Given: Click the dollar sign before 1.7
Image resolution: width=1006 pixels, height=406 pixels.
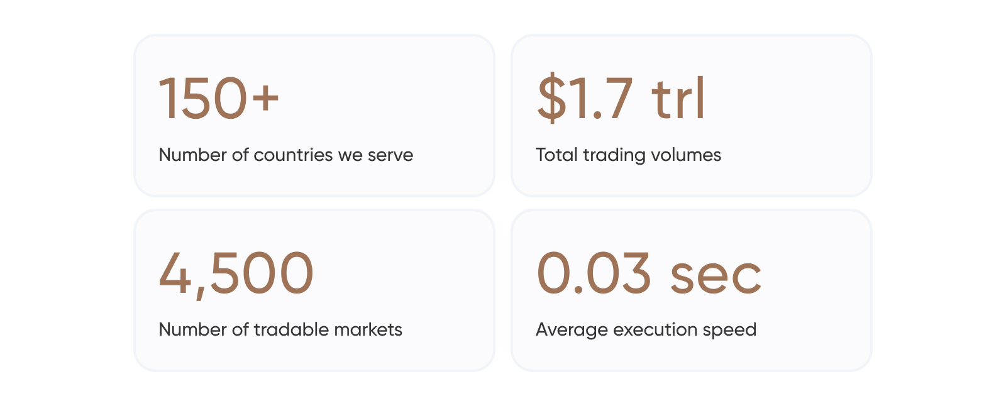Looking at the screenshot, I should (551, 98).
